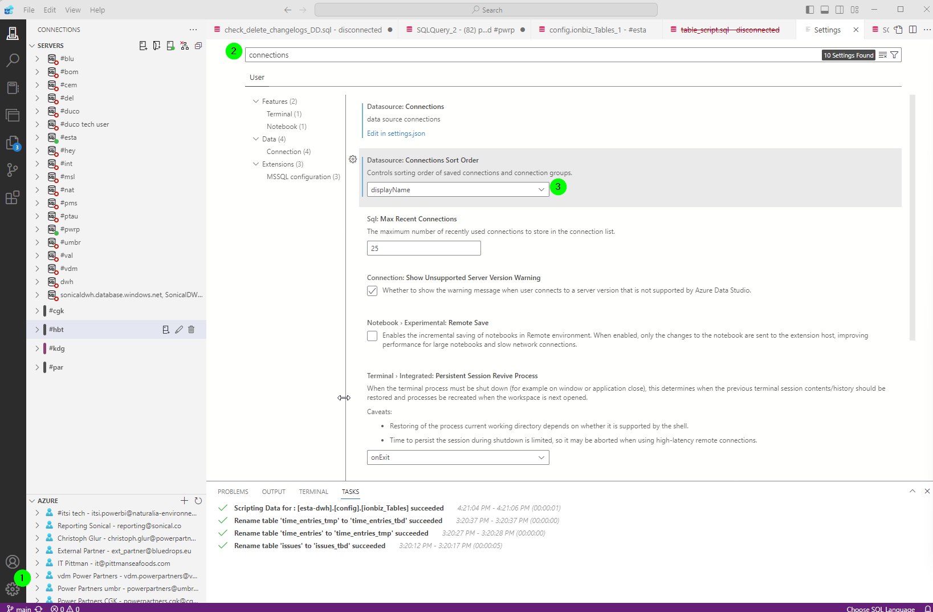
Task: Switch to config.ionbiz_Tables_1 tab
Action: click(597, 30)
